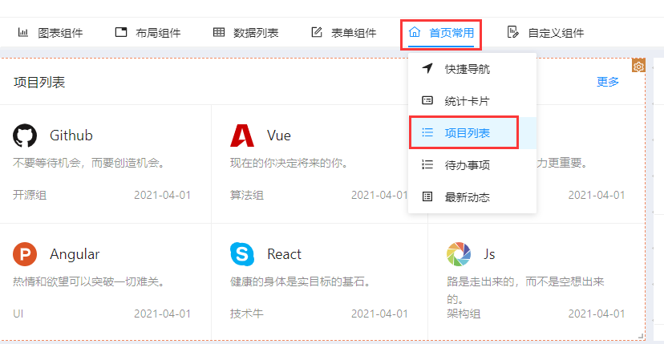
Task: Open the 表单组件 menu tab
Action: (344, 33)
